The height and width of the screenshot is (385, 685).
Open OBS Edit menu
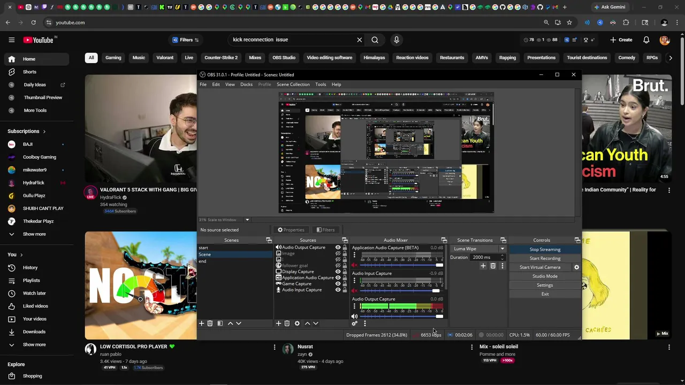coord(216,84)
